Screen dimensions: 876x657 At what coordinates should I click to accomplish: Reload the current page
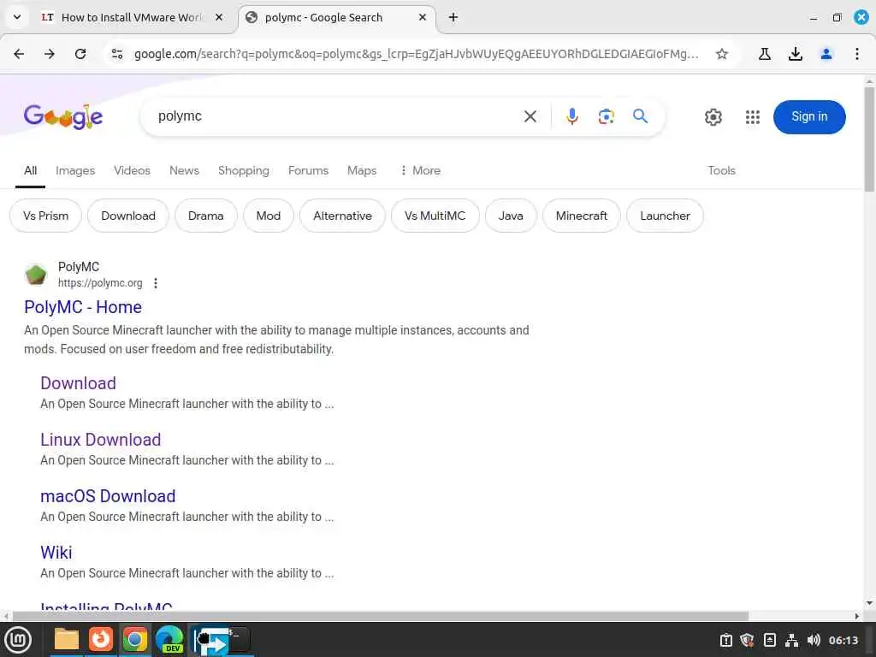coord(80,54)
